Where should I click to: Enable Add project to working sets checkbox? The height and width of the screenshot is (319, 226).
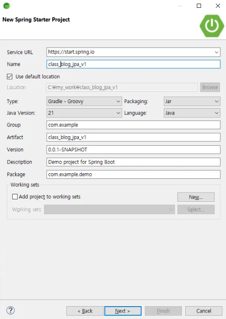pyautogui.click(x=15, y=197)
